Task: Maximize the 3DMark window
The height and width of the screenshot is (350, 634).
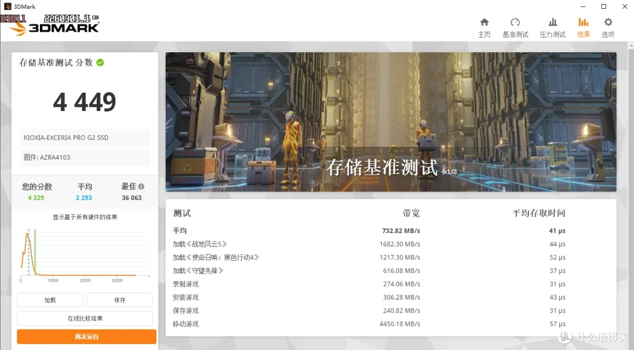Action: coord(603,6)
